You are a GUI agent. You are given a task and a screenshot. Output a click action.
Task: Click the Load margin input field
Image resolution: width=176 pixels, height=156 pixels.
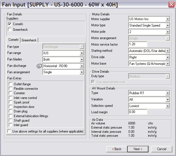(x=138, y=112)
